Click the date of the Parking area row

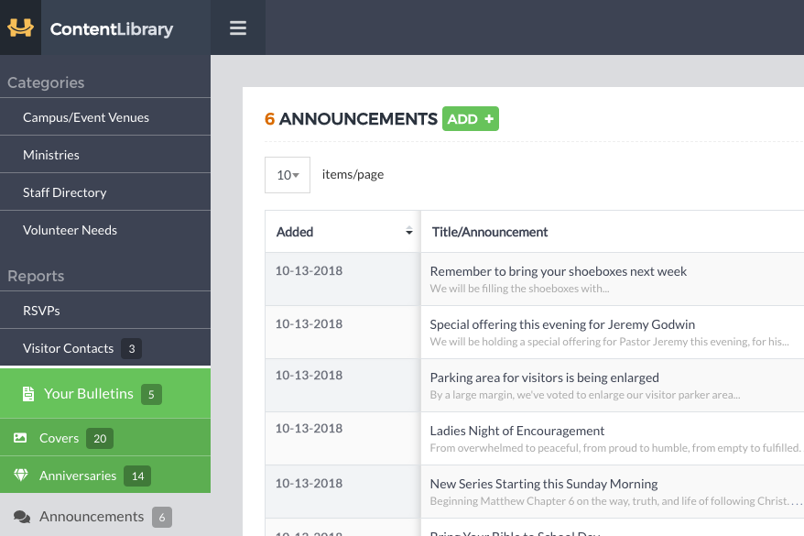[x=309, y=376]
